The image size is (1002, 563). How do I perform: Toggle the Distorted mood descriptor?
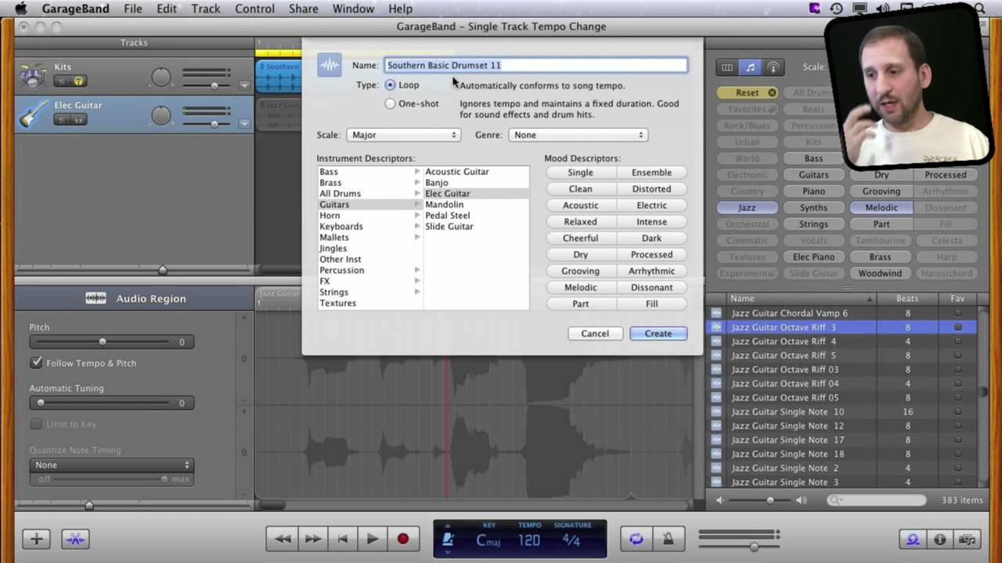(x=651, y=188)
